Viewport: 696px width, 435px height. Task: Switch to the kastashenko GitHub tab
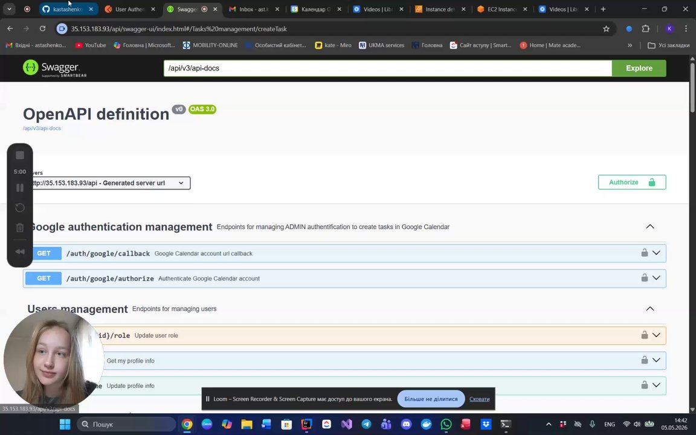68,9
